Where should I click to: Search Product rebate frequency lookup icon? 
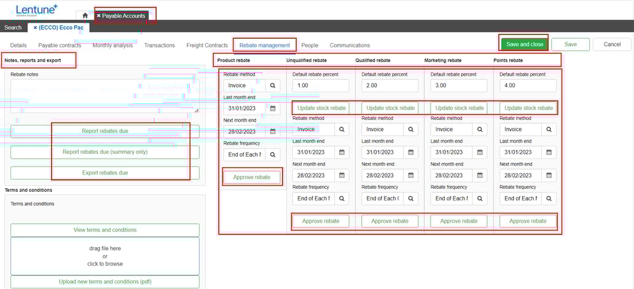tap(273, 154)
